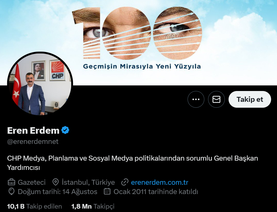Click the İstanbul, Türkiye location text
Image resolution: width=277 pixels, height=212 pixels.
pyautogui.click(x=88, y=182)
